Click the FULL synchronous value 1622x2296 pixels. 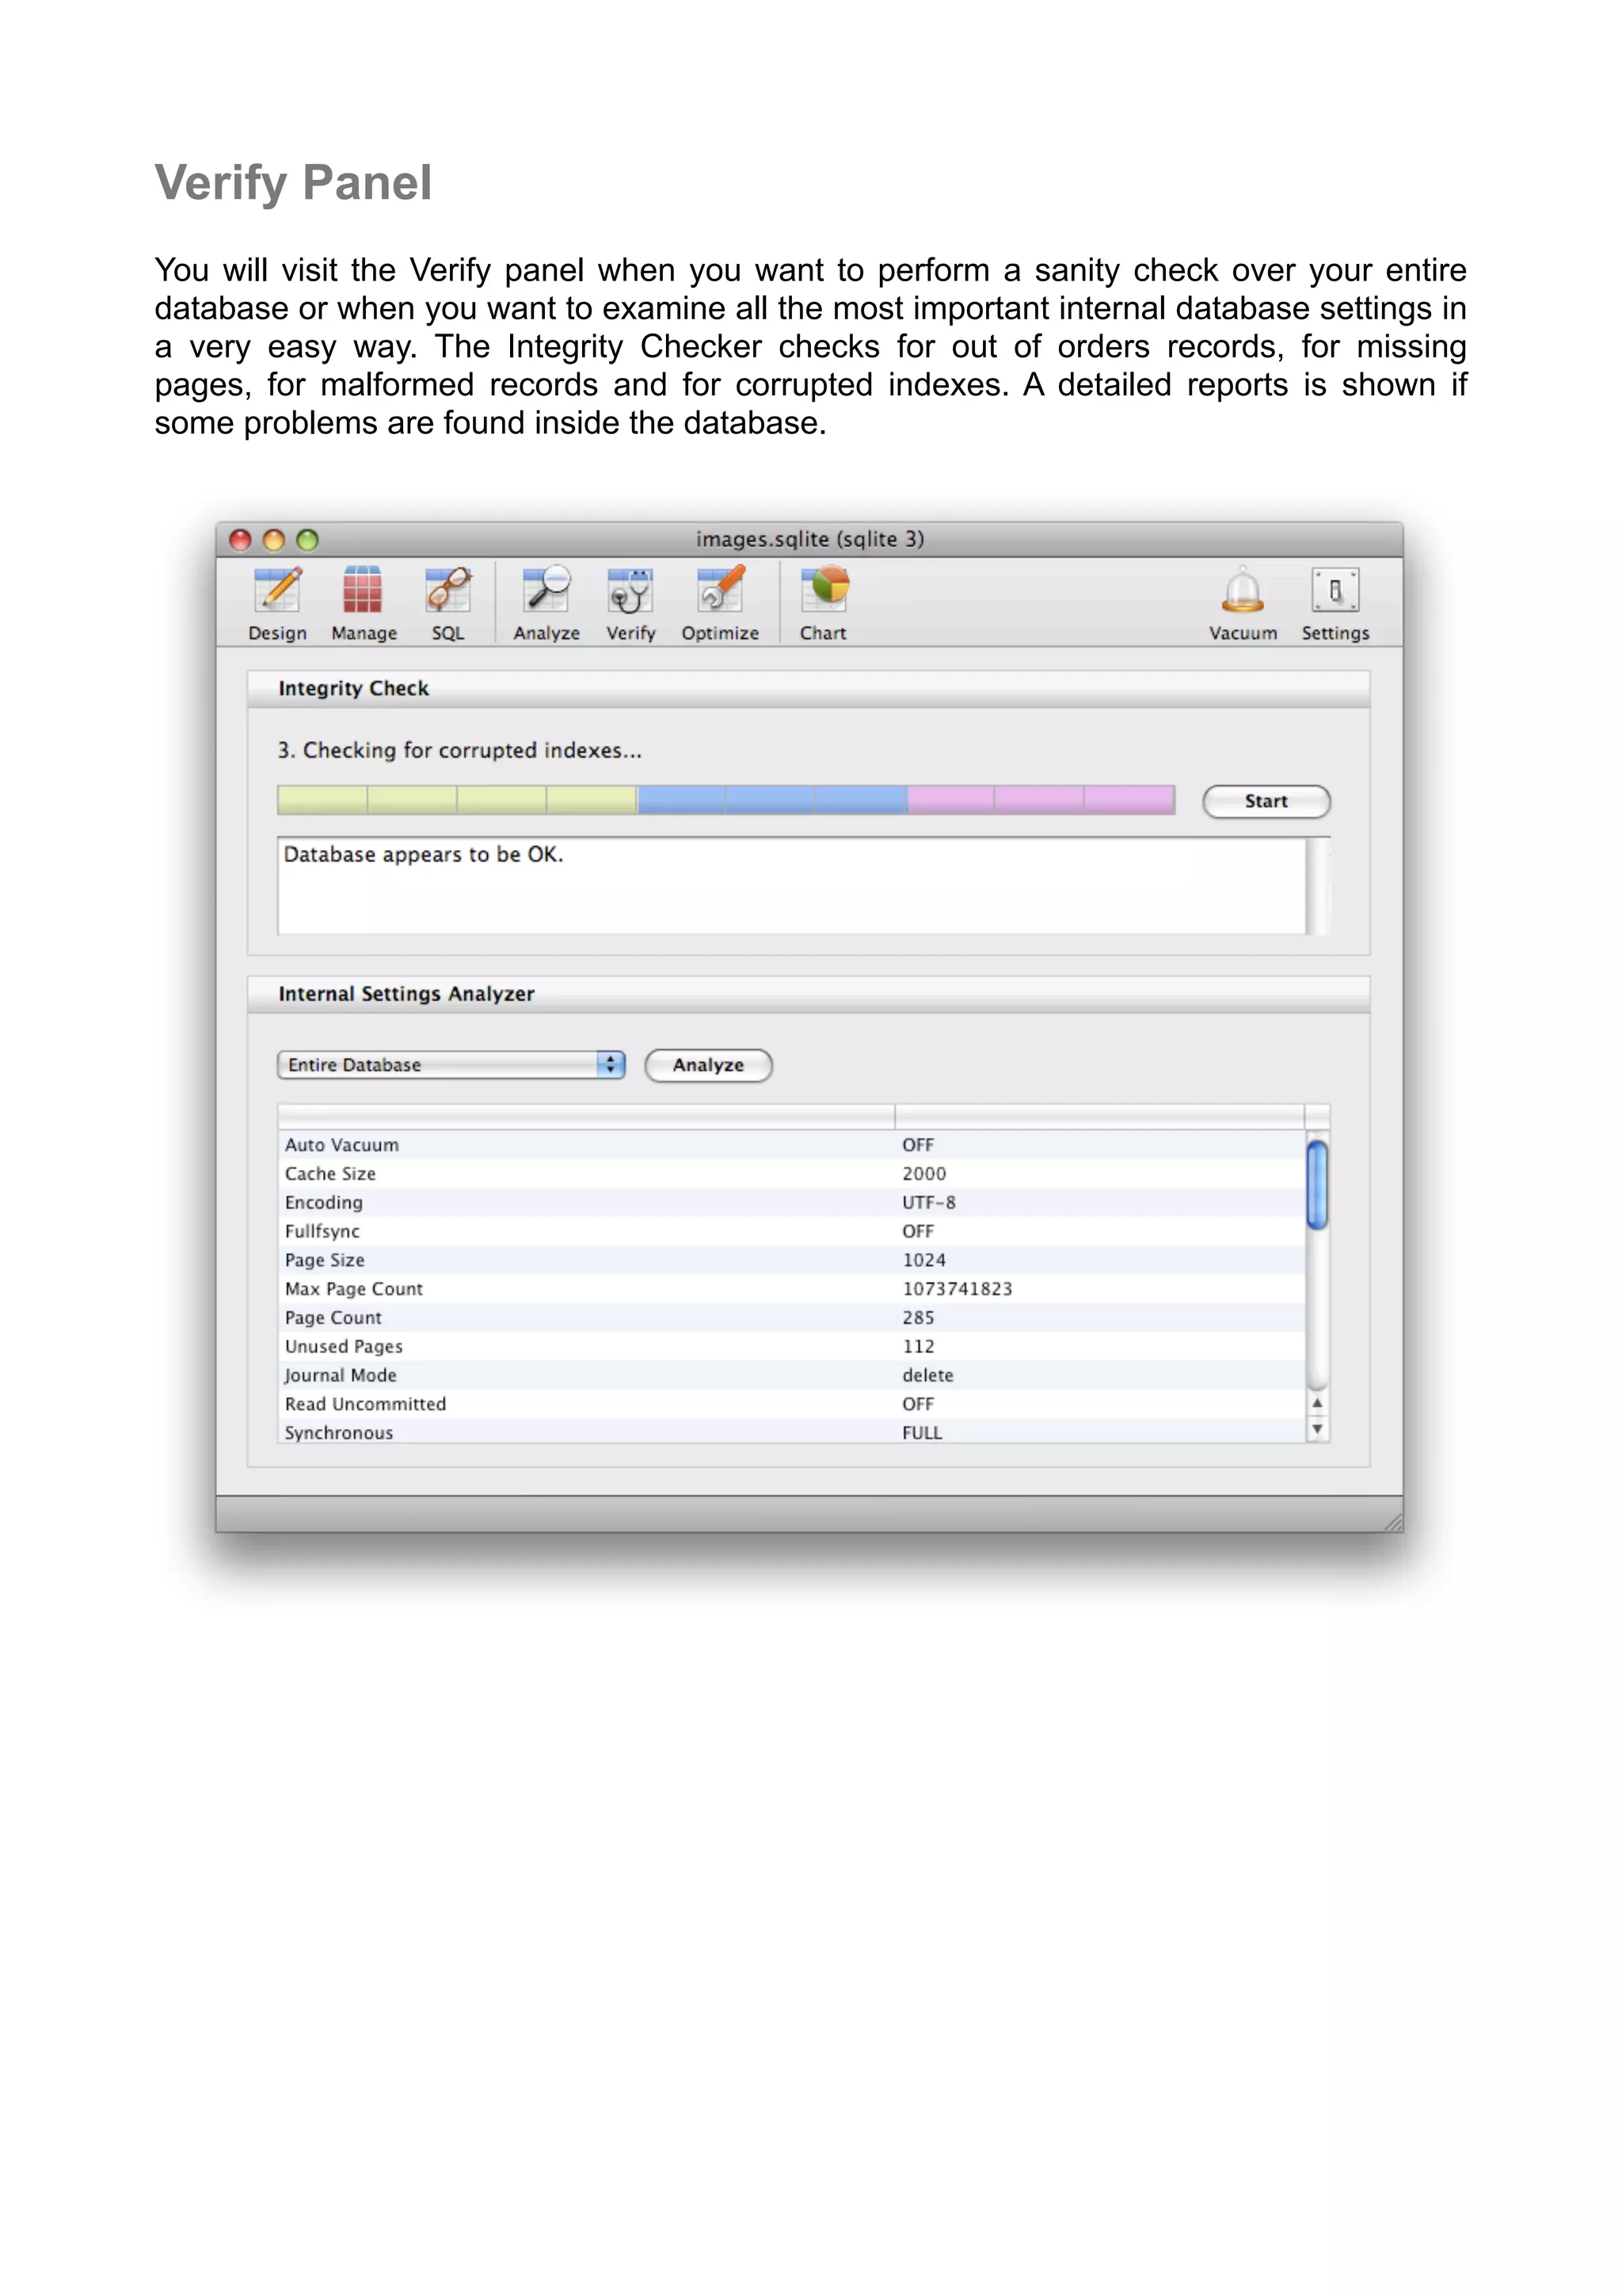tap(921, 1433)
